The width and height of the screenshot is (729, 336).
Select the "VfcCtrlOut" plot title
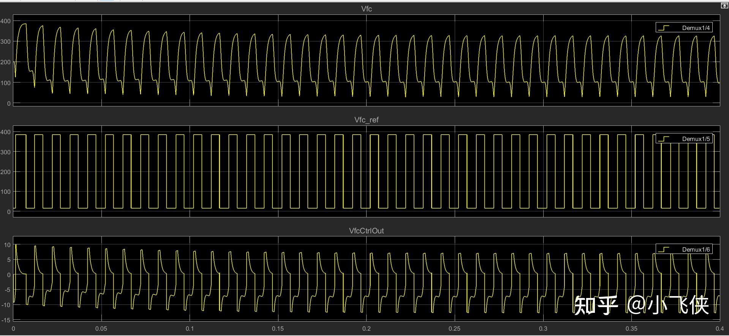(x=367, y=231)
